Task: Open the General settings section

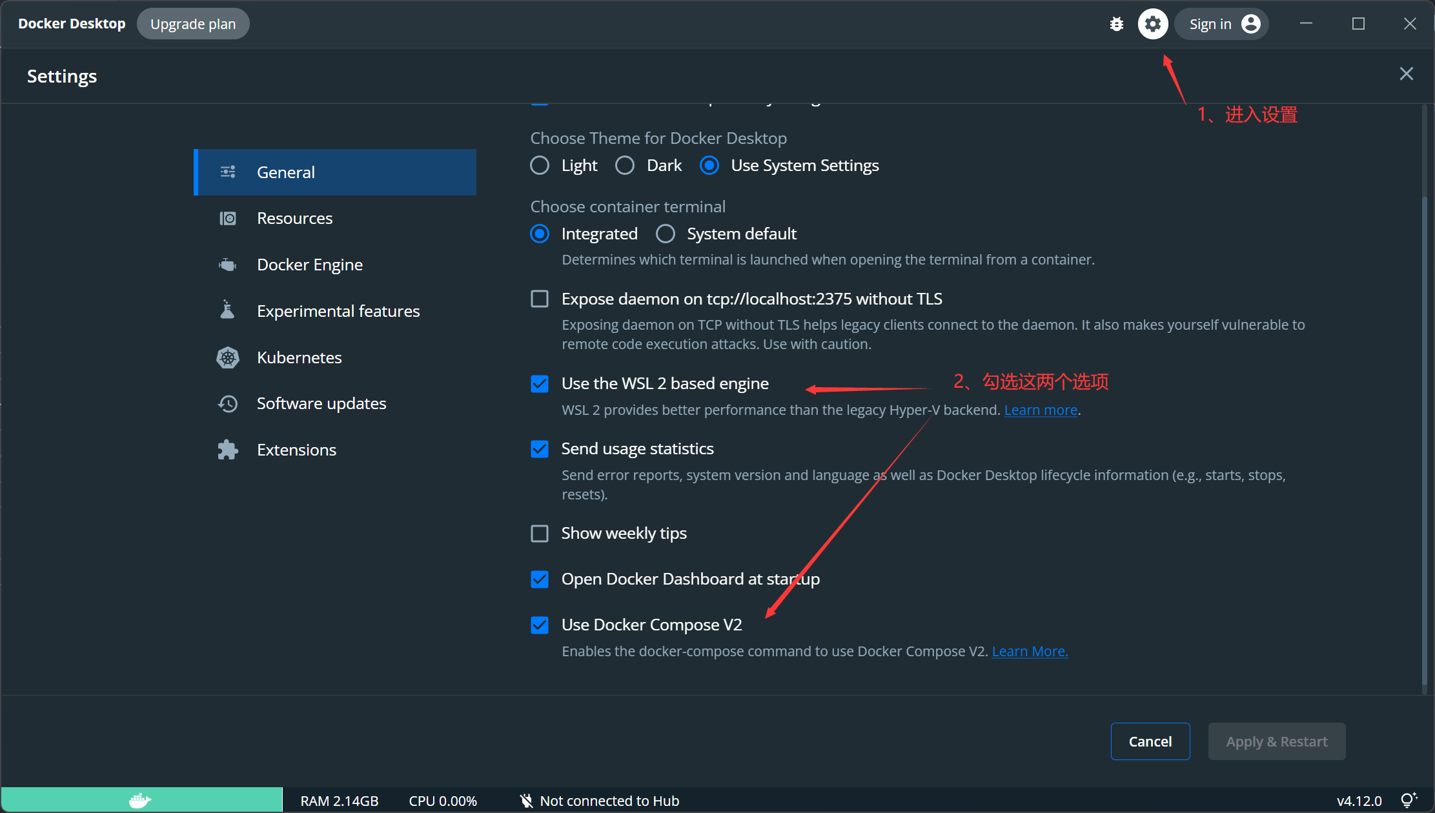Action: (335, 172)
